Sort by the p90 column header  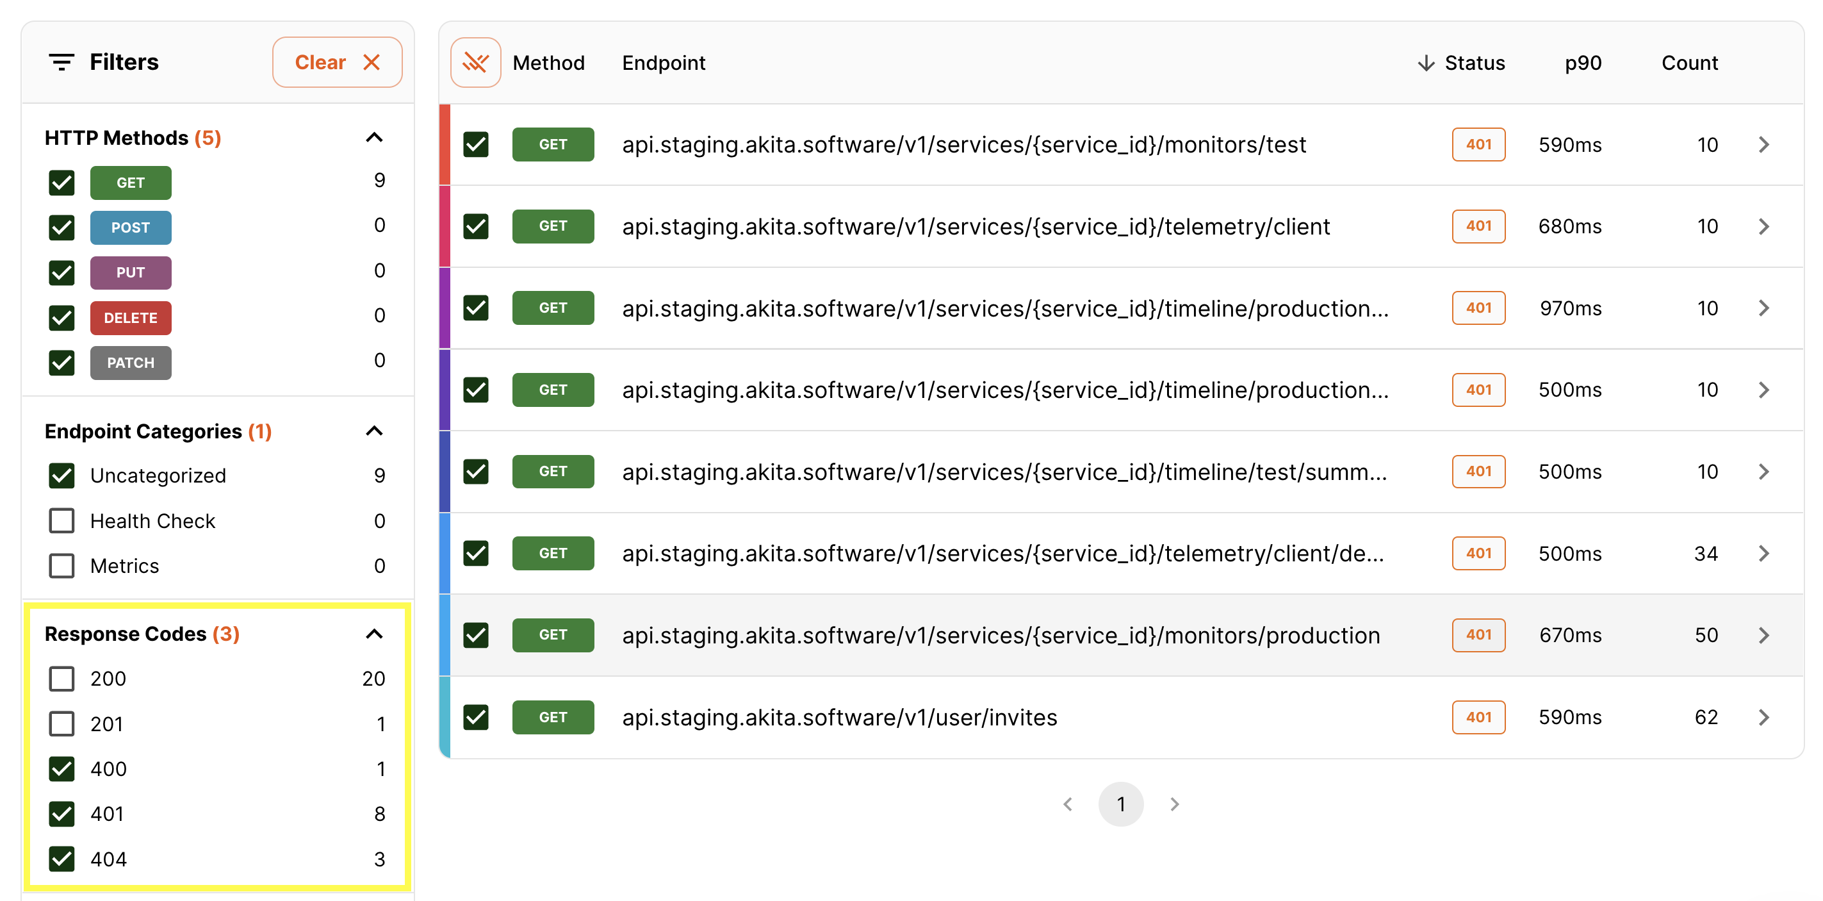click(x=1582, y=63)
